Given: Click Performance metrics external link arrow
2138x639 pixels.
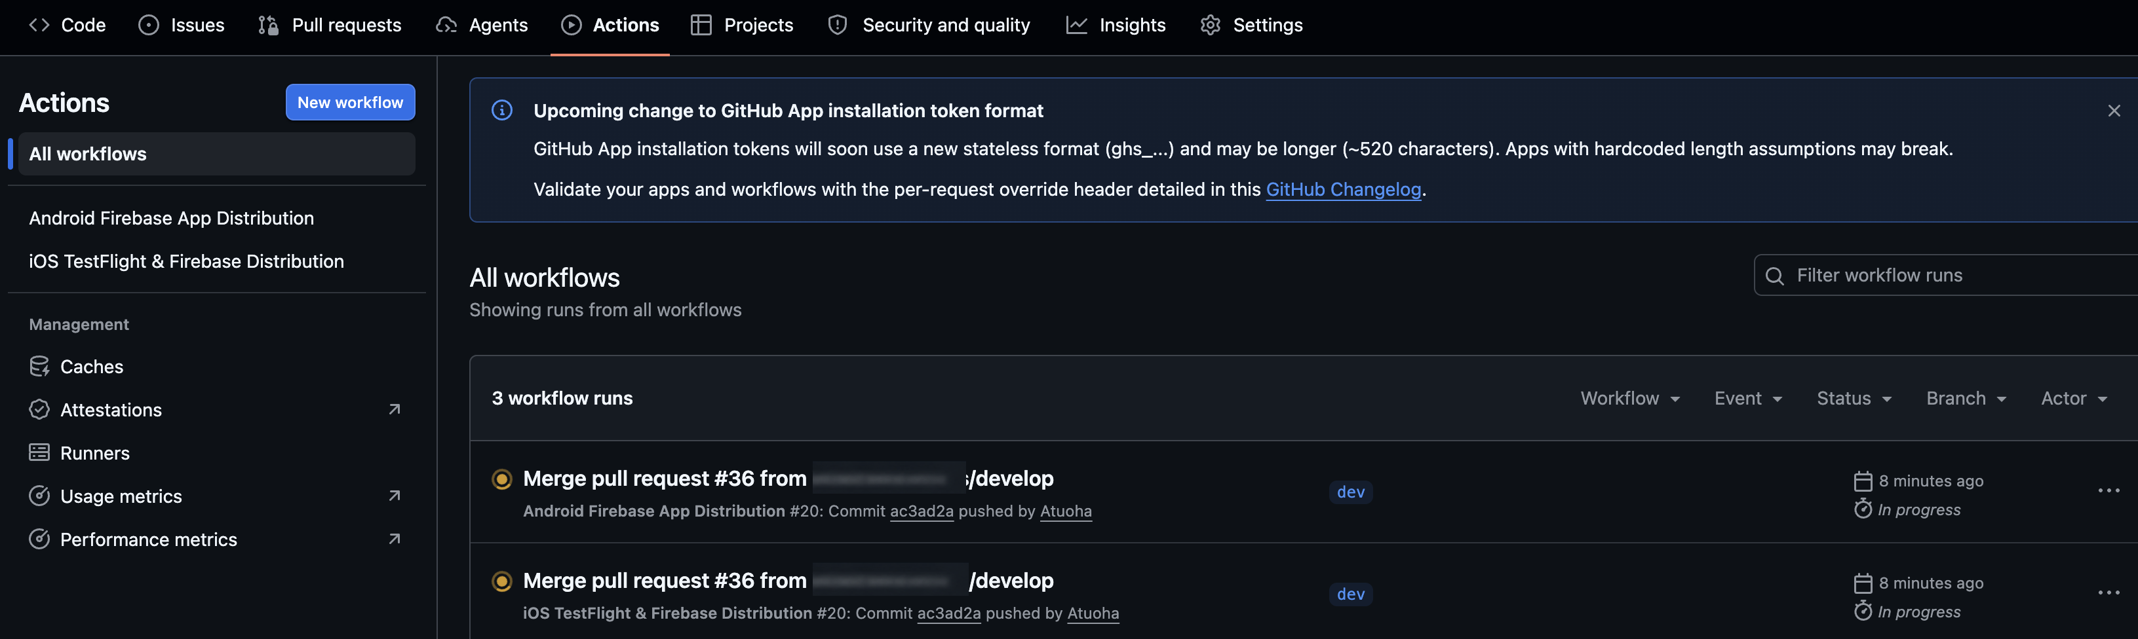Looking at the screenshot, I should pyautogui.click(x=395, y=539).
